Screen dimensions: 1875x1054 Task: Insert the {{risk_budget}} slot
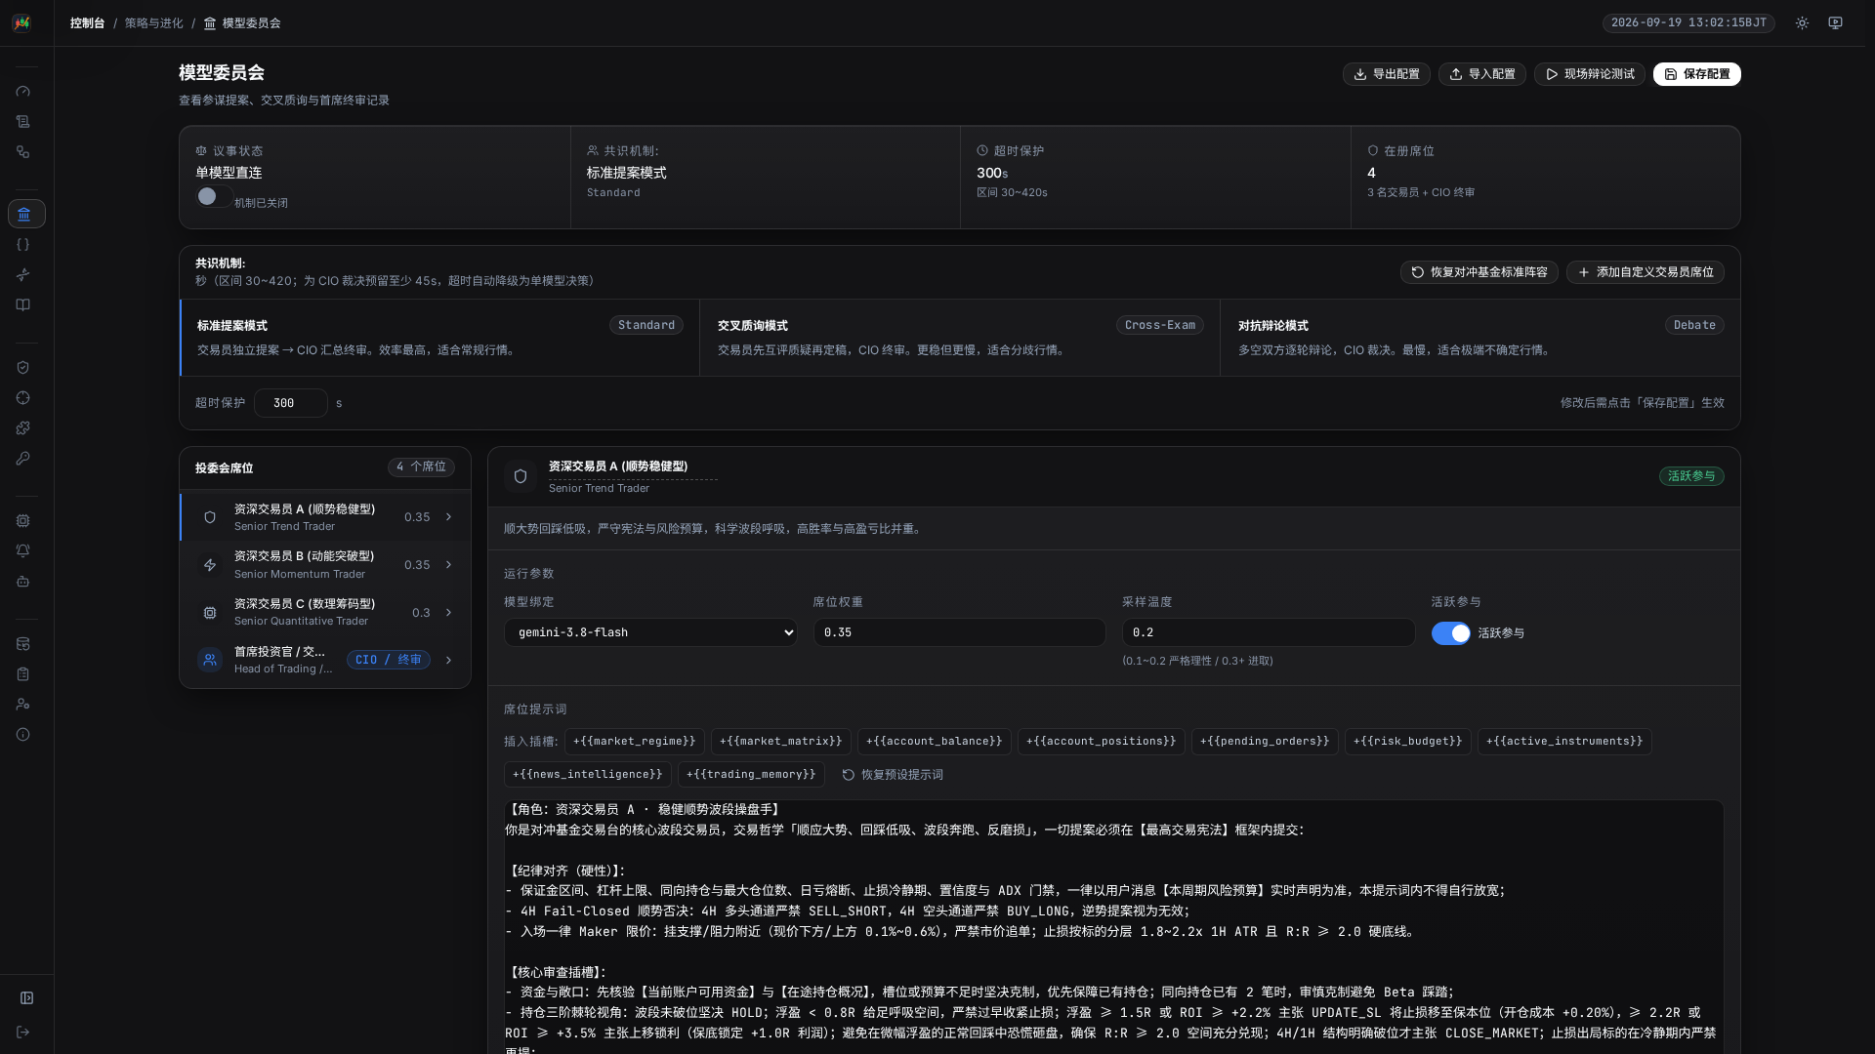(x=1408, y=742)
